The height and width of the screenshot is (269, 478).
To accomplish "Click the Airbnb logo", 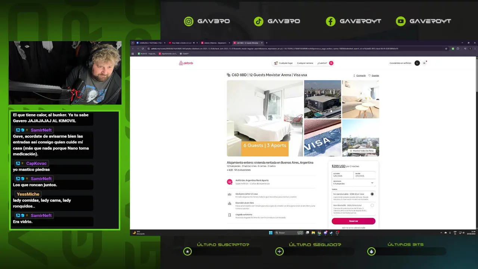I will tap(186, 63).
